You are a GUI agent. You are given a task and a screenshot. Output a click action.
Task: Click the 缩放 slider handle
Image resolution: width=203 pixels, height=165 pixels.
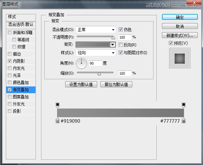click(99, 74)
